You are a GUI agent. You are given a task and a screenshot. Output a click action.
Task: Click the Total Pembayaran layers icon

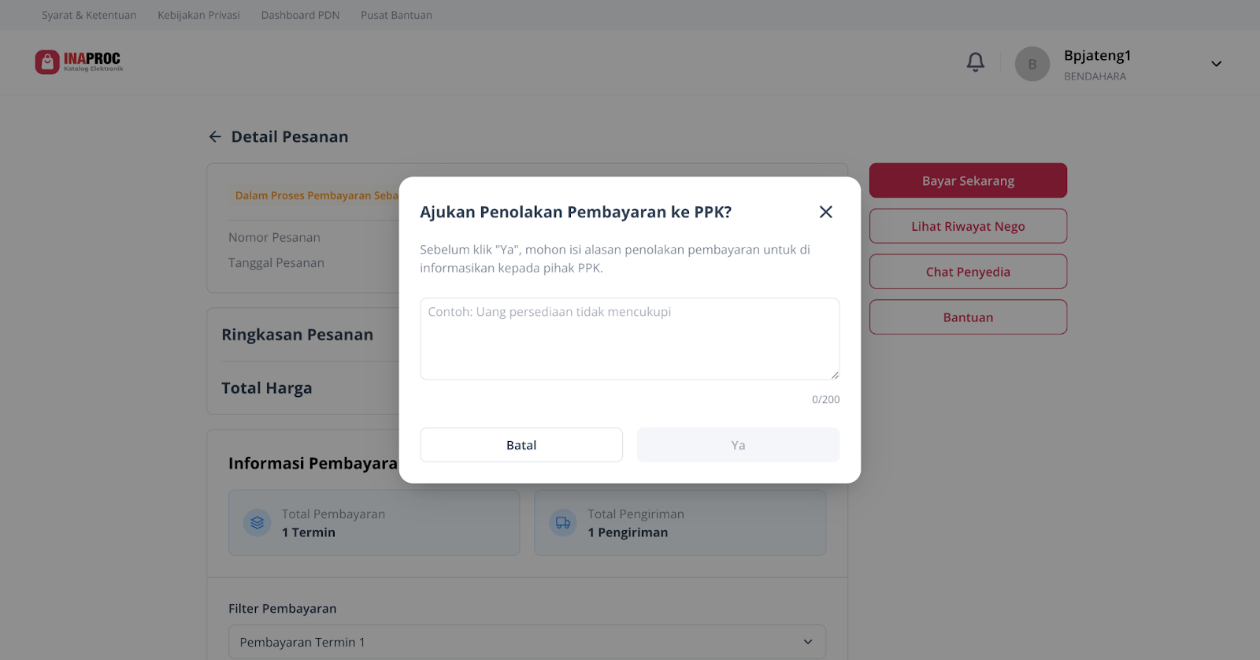[x=257, y=523]
